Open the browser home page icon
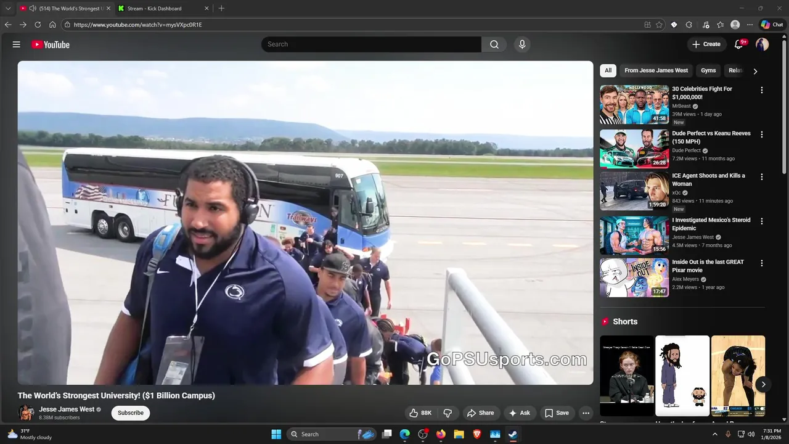This screenshot has width=789, height=444. pyautogui.click(x=52, y=25)
